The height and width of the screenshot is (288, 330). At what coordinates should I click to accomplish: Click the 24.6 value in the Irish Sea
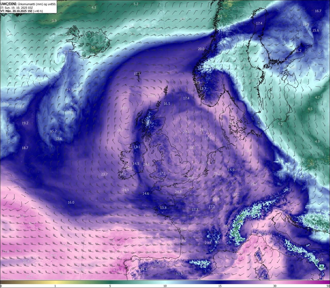pyautogui.click(x=146, y=165)
